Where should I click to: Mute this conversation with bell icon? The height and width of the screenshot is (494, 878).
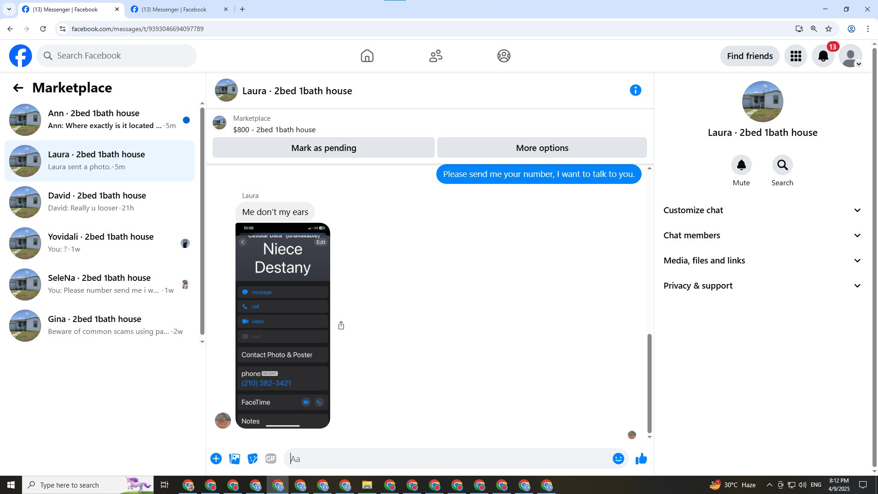pos(741,165)
